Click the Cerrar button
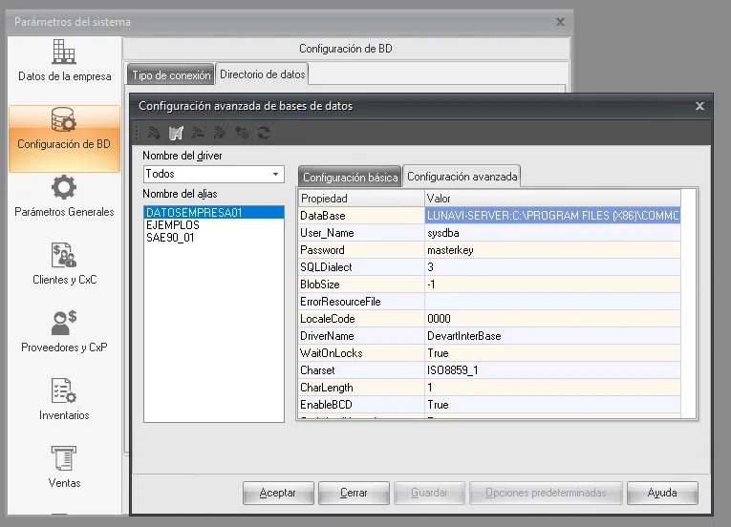The image size is (731, 527). [354, 493]
